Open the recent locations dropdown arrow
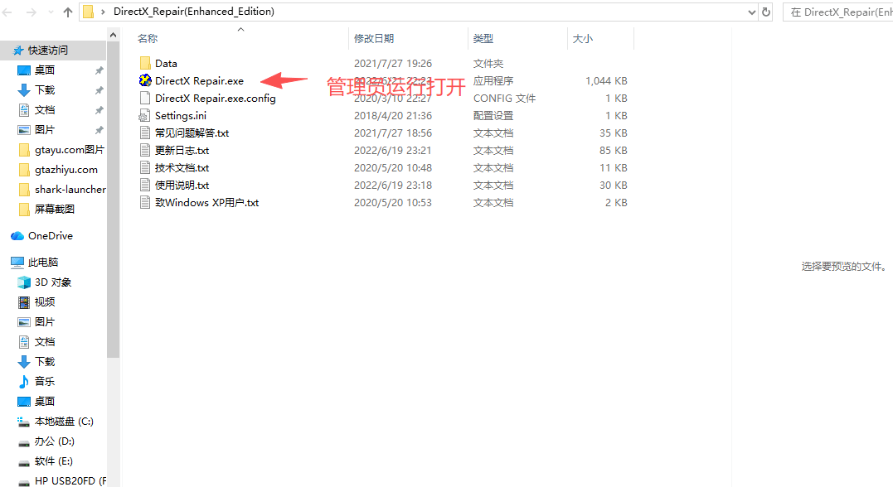This screenshot has height=487, width=893. [x=51, y=12]
